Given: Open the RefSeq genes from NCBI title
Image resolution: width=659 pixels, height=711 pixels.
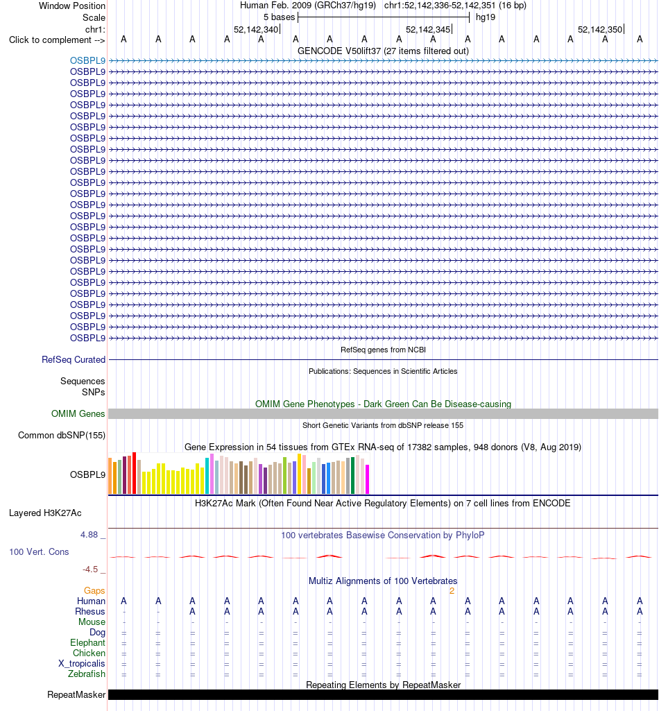Looking at the screenshot, I should click(x=383, y=350).
